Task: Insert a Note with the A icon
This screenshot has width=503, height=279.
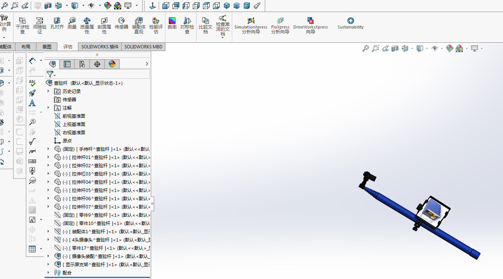Action: point(32,103)
